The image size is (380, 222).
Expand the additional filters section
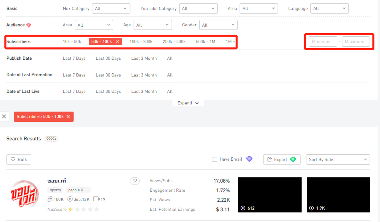coord(188,103)
